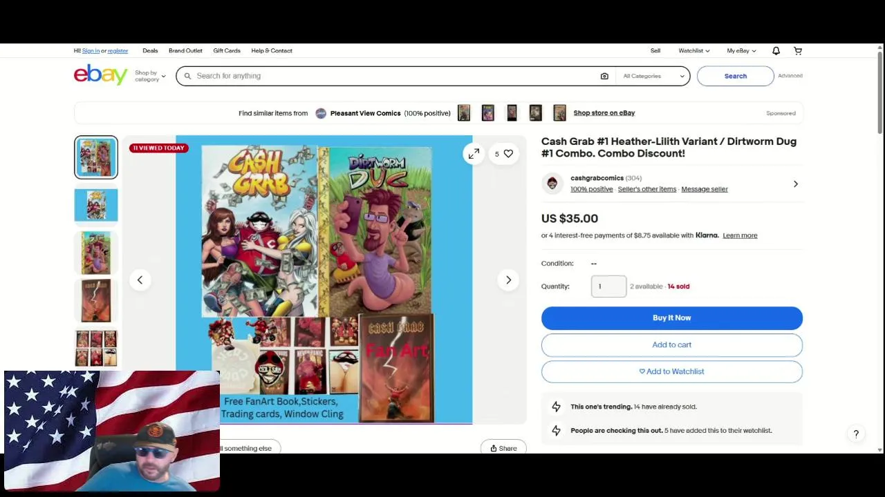Open Klarna Learn more link
The height and width of the screenshot is (497, 885).
[740, 235]
